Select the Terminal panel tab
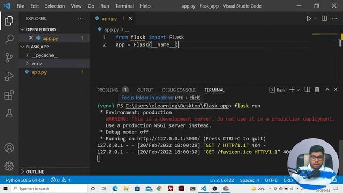The image size is (343, 193). pos(214,90)
